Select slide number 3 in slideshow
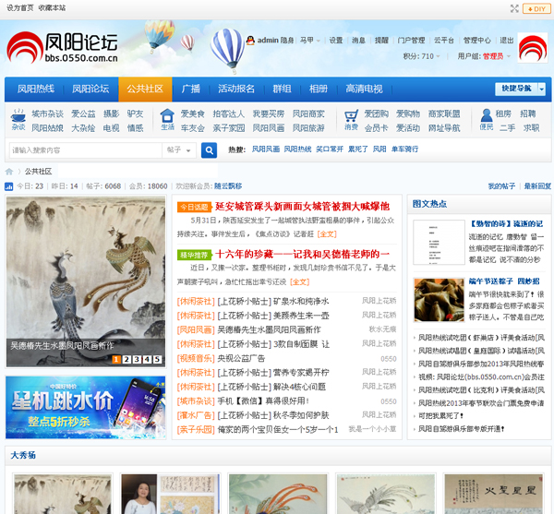Image resolution: width=554 pixels, height=514 pixels. [137, 359]
